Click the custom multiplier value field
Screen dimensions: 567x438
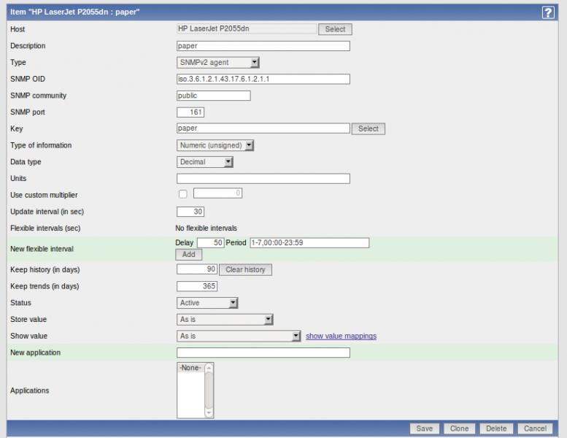(x=217, y=193)
